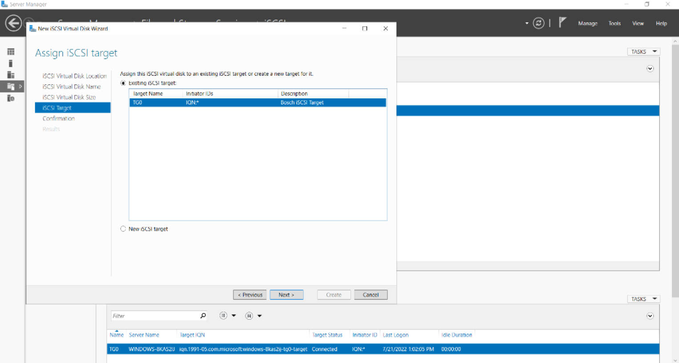Click the Server Manager back navigation arrow
Screen dimensions: 679x363
(x=13, y=23)
